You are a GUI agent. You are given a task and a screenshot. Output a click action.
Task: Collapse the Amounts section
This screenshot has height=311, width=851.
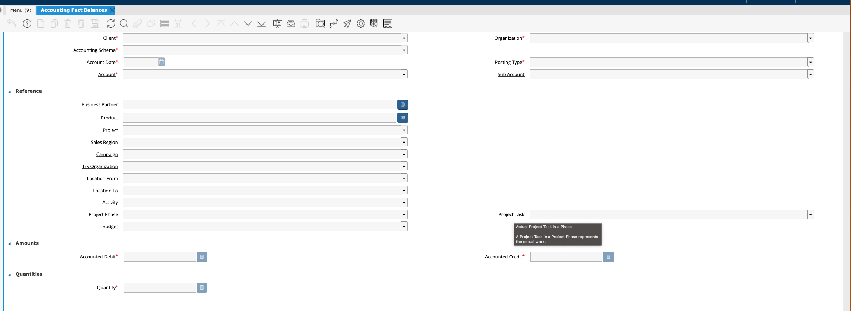coord(10,243)
